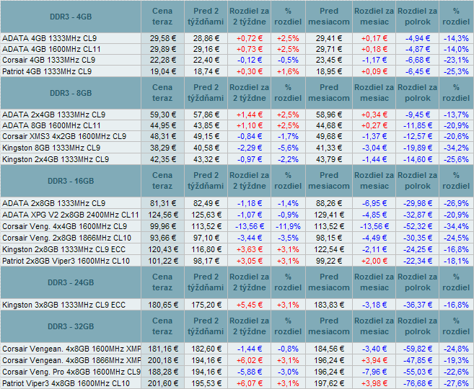Select the -76,68 € half-year difference
The width and height of the screenshot is (474, 389).
pyautogui.click(x=418, y=383)
